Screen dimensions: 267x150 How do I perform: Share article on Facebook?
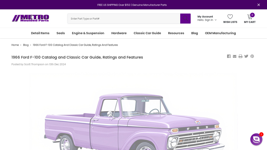(229, 56)
